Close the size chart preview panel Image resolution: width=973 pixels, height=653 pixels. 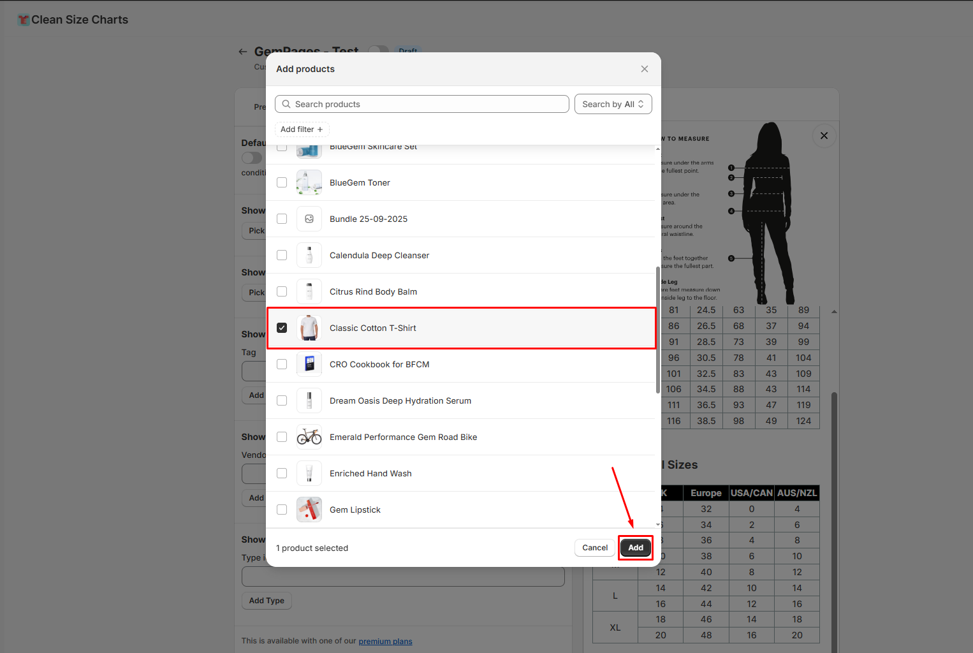(824, 136)
